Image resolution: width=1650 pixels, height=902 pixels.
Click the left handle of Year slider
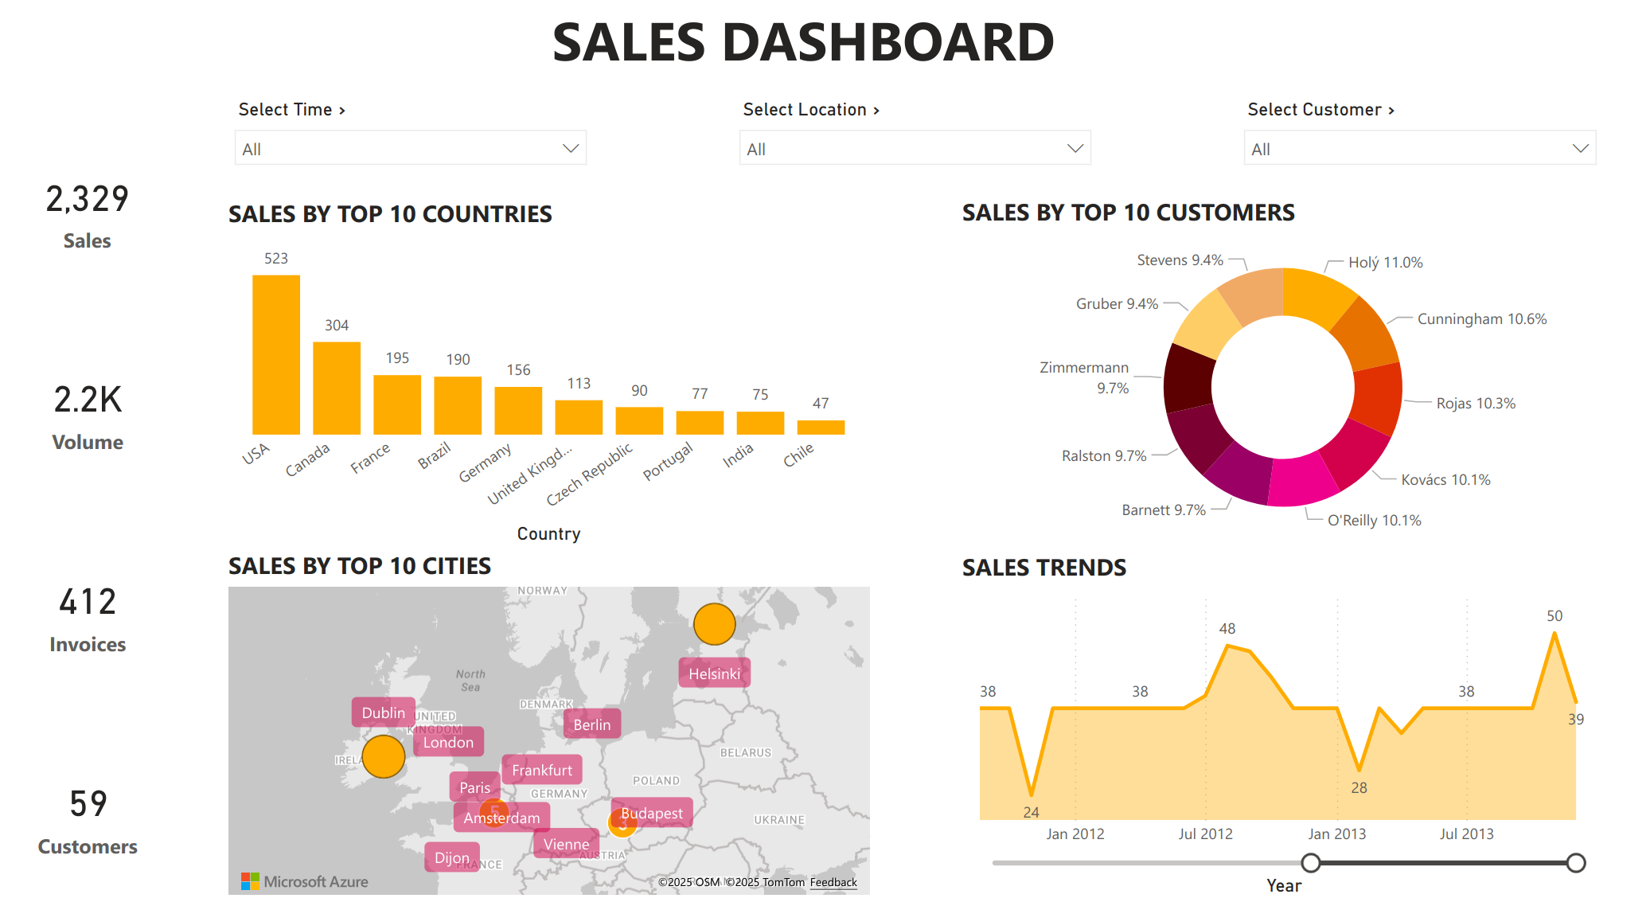click(x=1311, y=863)
